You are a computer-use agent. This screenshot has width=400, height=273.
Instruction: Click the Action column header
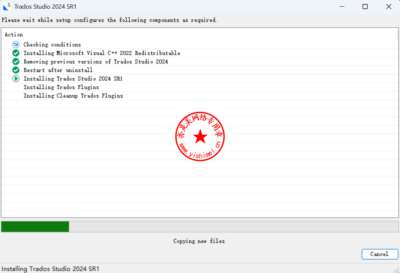[x=14, y=35]
